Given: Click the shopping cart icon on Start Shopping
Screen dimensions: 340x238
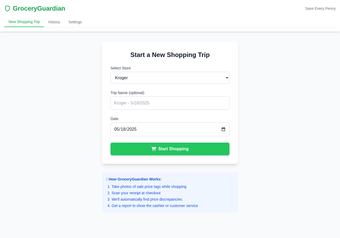Looking at the screenshot, I should [x=154, y=149].
